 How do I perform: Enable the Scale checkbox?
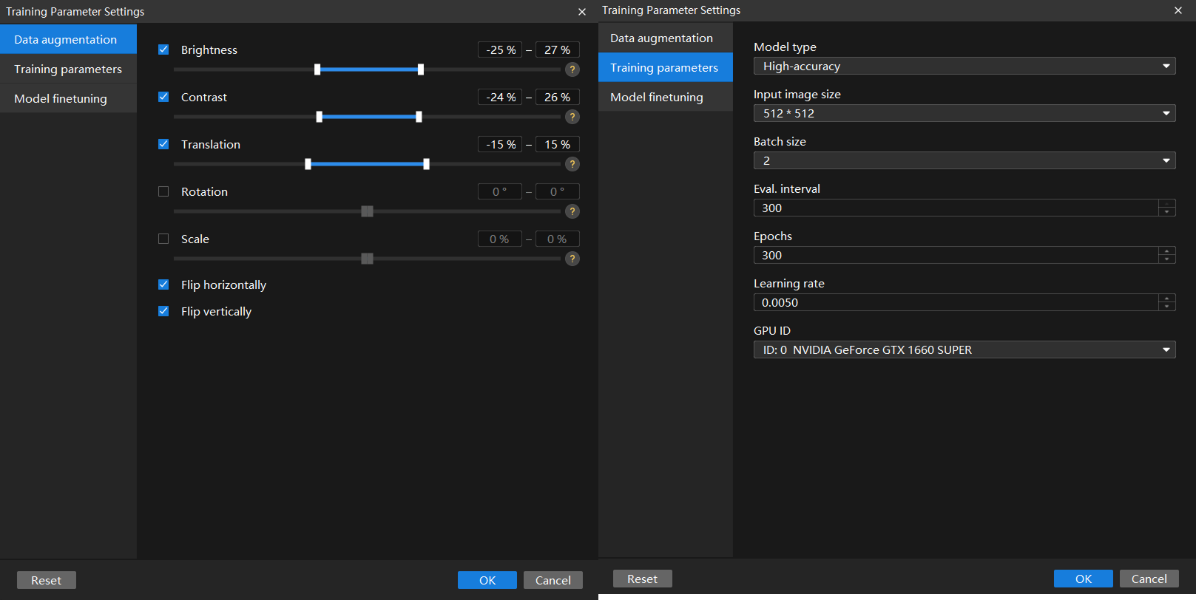pyautogui.click(x=163, y=239)
